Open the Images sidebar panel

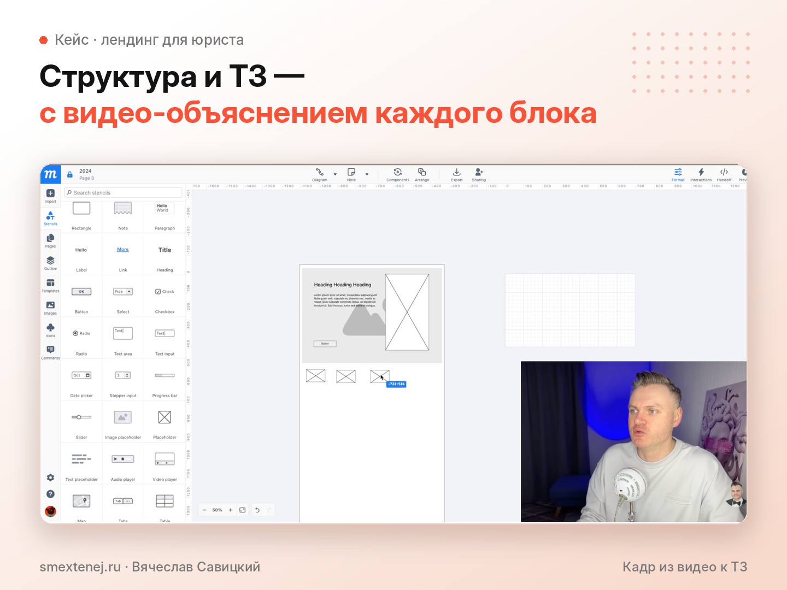tap(50, 308)
